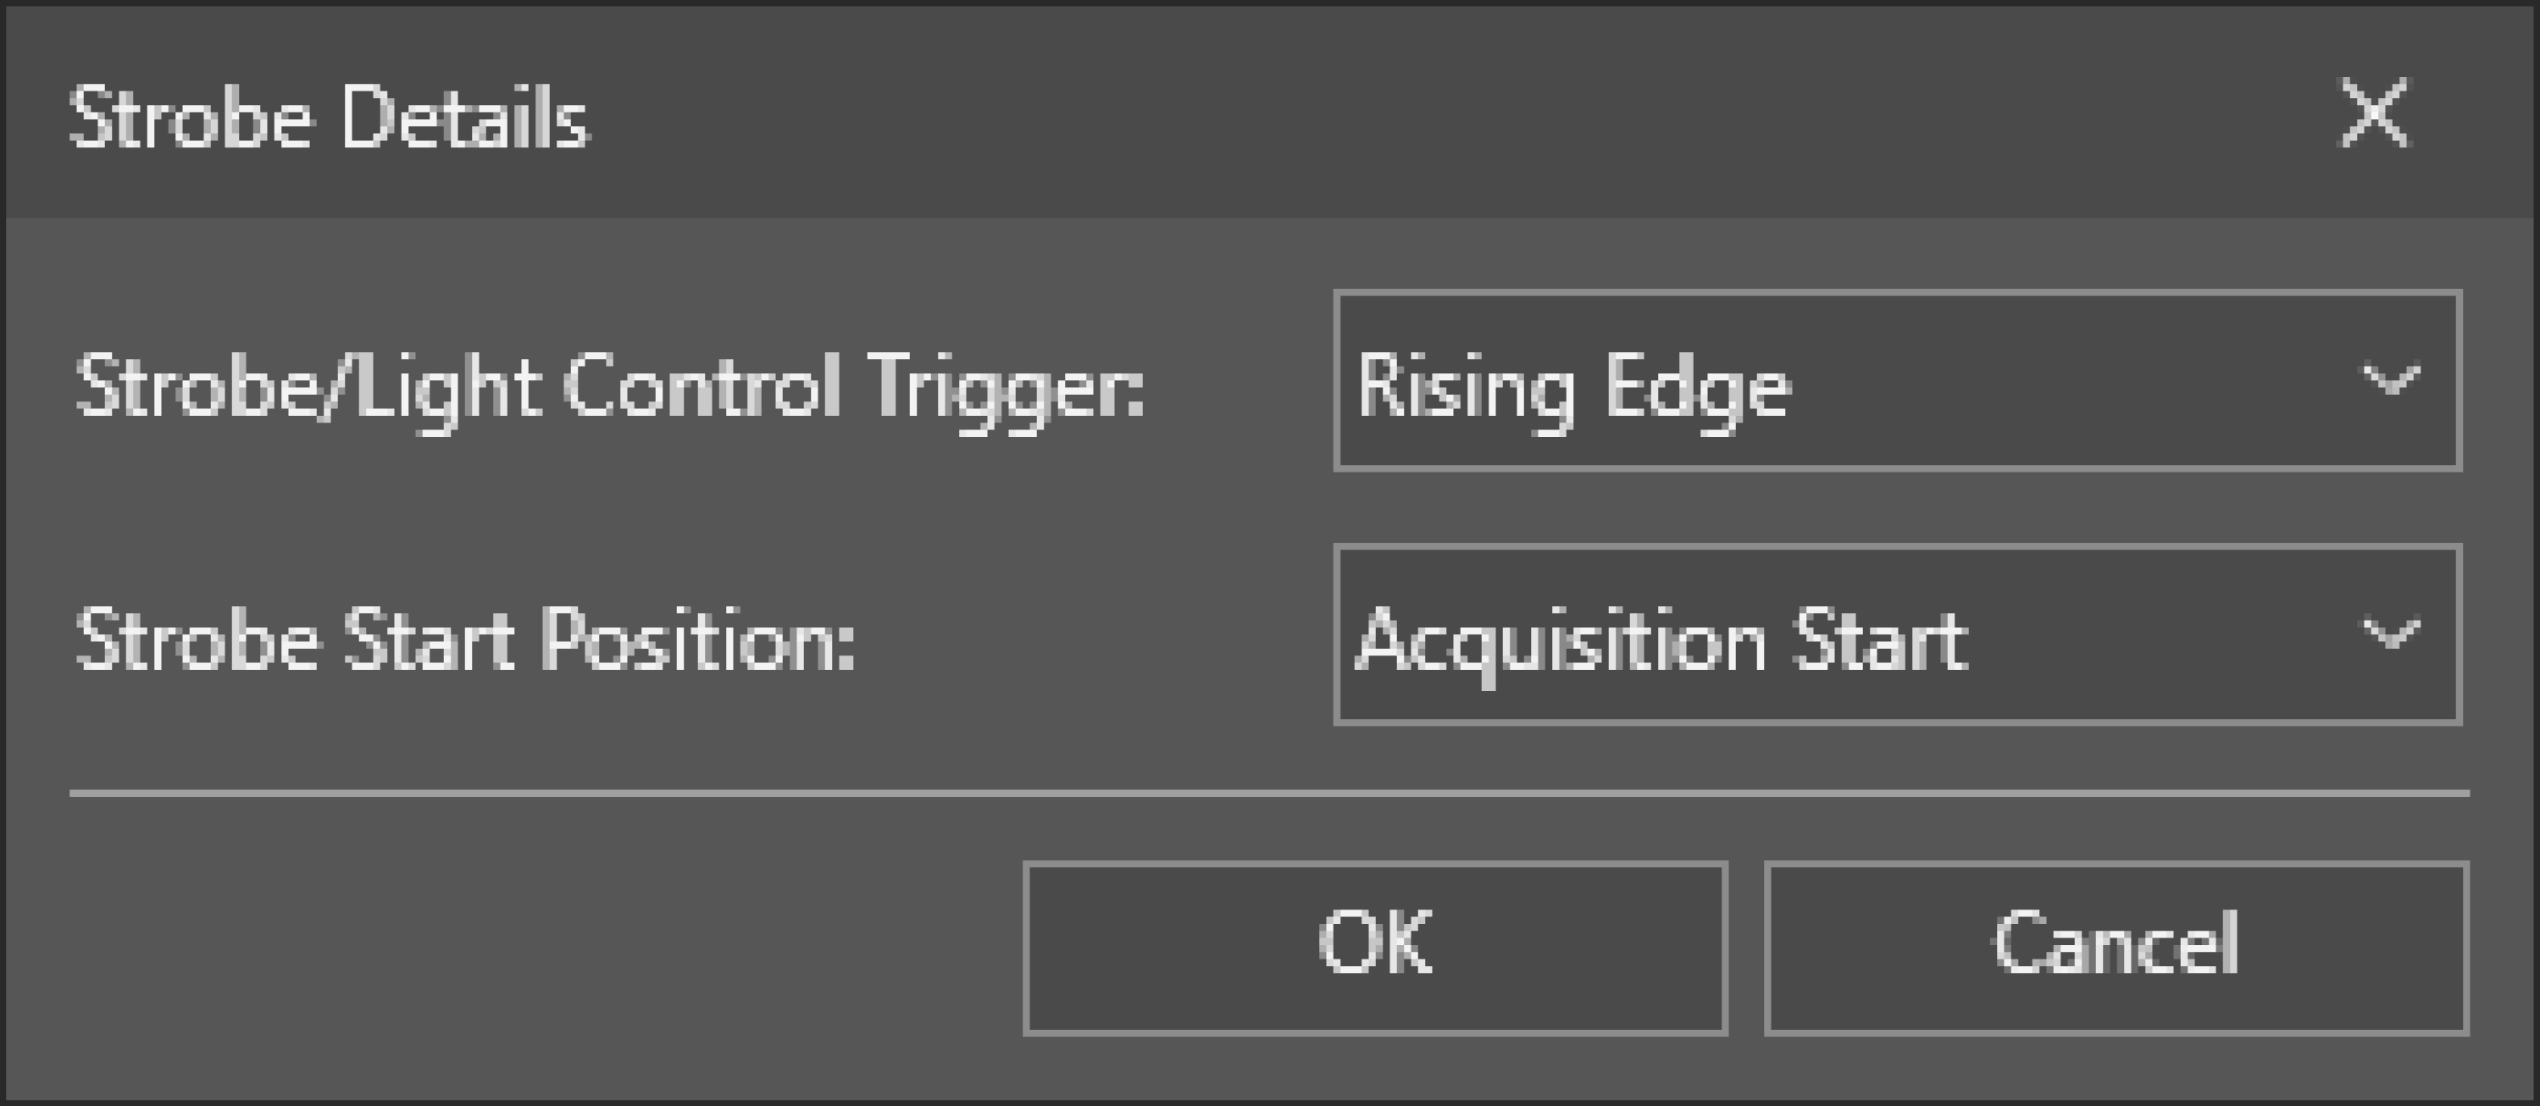This screenshot has height=1106, width=2540.
Task: Accept strobe settings by clicking OK
Action: pos(1374,948)
